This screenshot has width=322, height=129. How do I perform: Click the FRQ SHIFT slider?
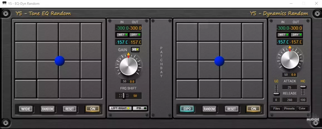pyautogui.click(x=123, y=96)
